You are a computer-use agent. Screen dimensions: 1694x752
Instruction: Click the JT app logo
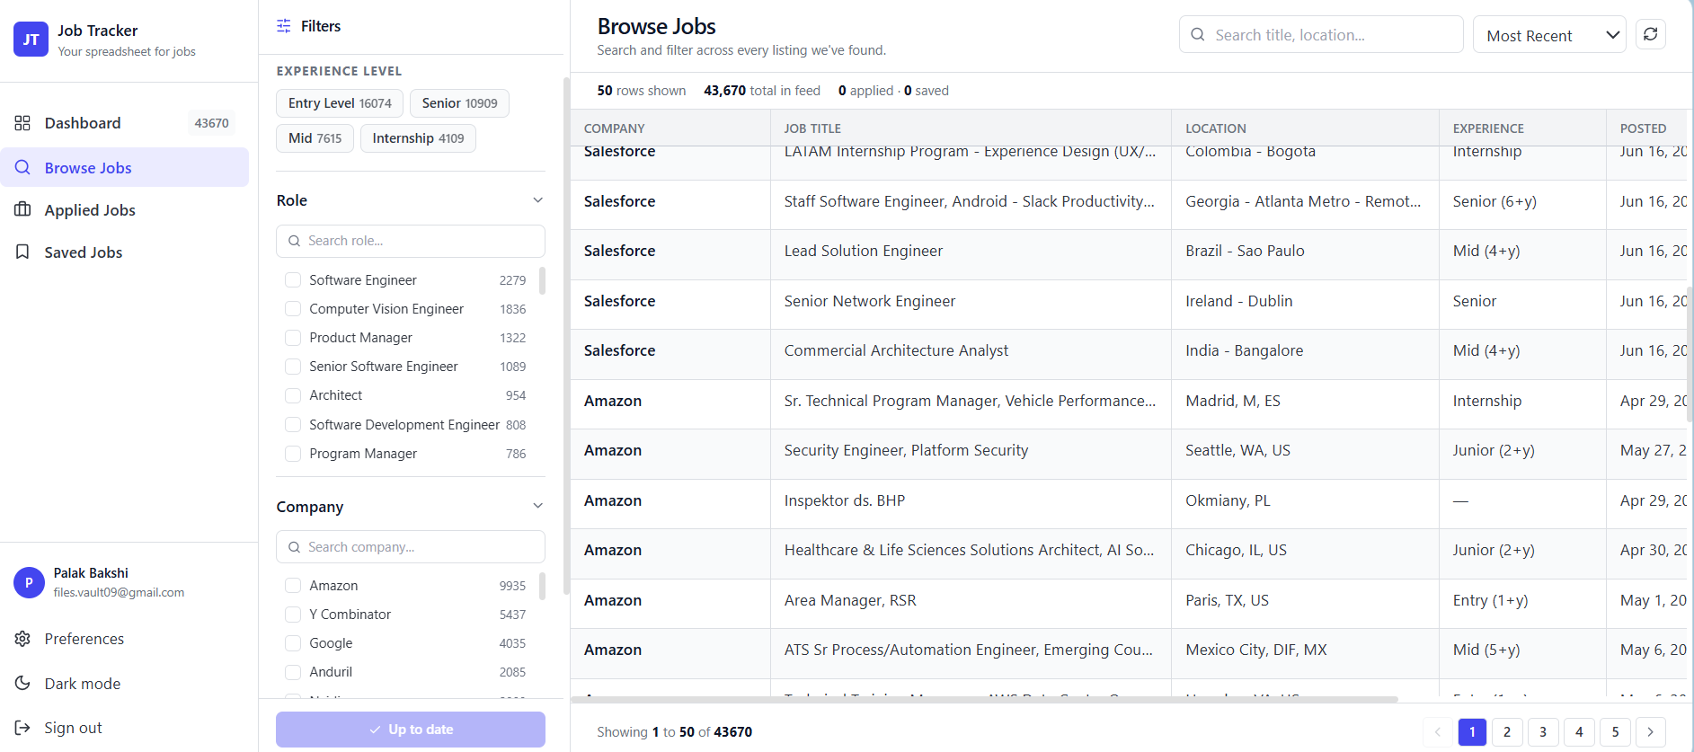(31, 40)
